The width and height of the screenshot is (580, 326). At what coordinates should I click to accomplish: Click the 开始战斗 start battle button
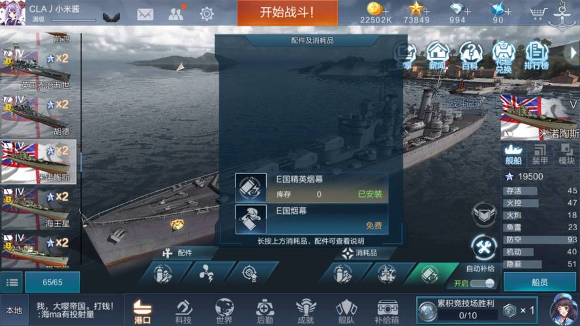tap(288, 12)
